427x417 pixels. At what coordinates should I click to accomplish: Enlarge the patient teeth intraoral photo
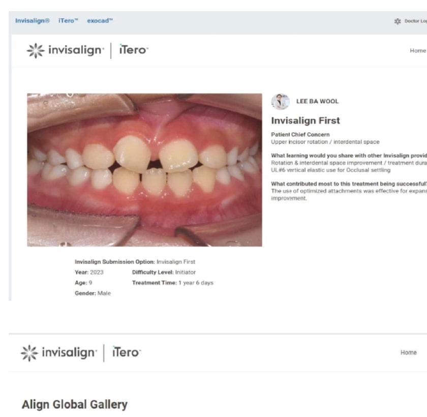144,170
